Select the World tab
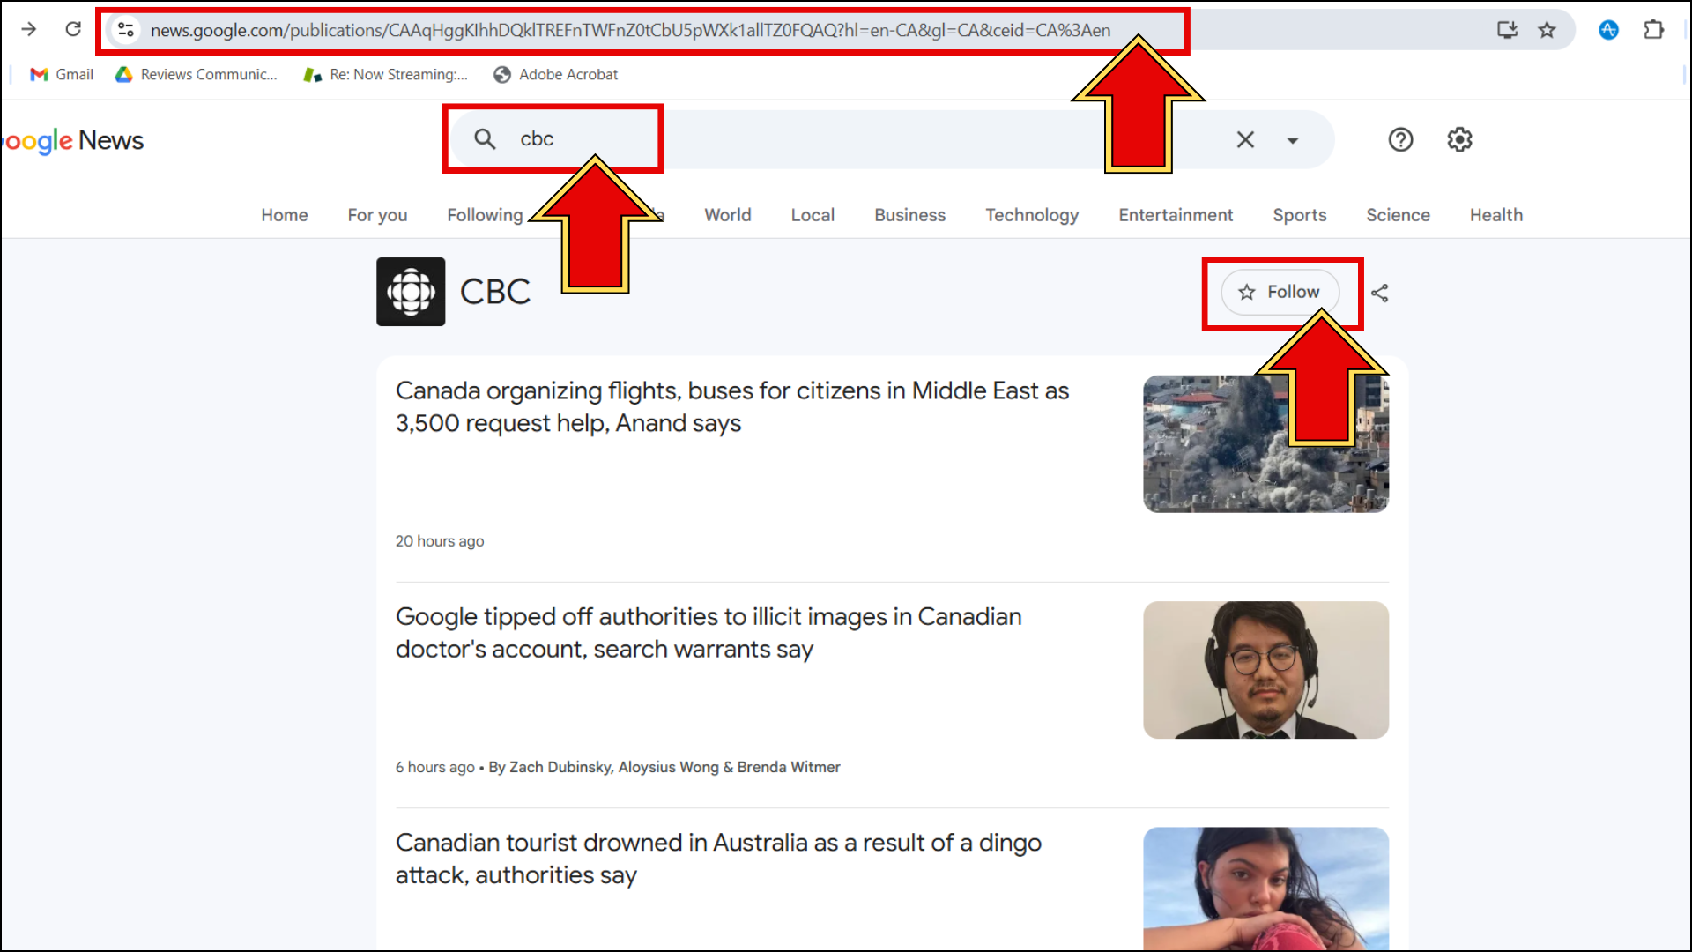 coord(727,215)
